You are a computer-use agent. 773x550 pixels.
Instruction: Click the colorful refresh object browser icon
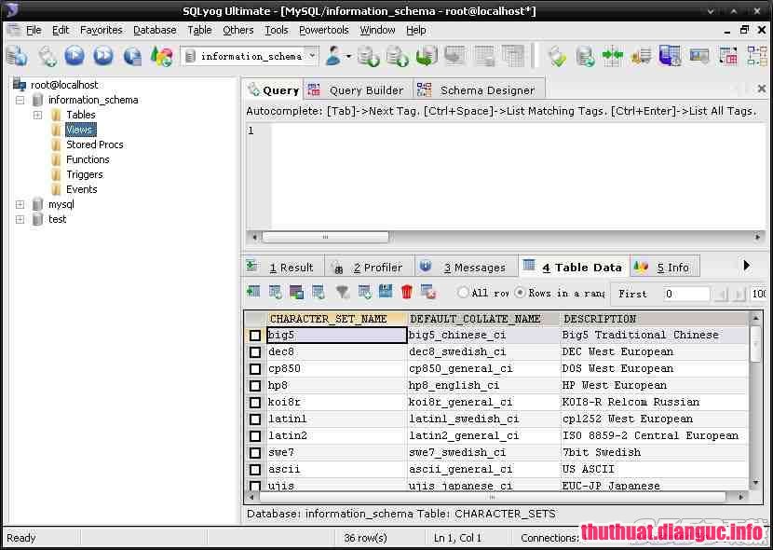(161, 56)
